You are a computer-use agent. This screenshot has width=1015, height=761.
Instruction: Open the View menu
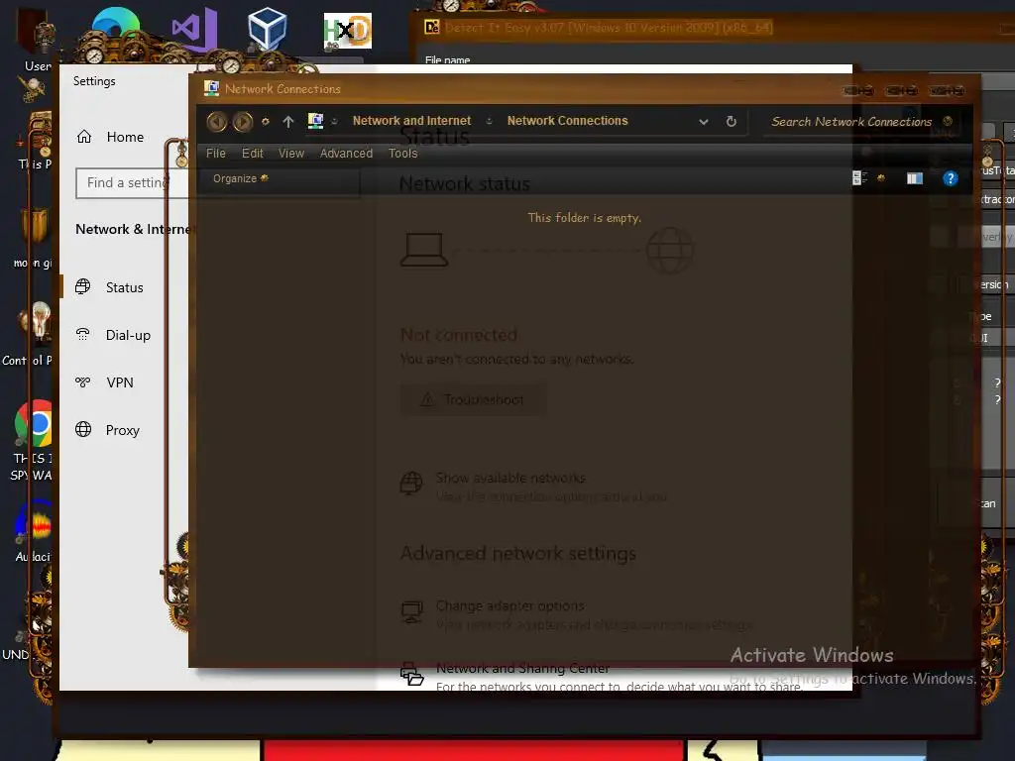coord(291,154)
